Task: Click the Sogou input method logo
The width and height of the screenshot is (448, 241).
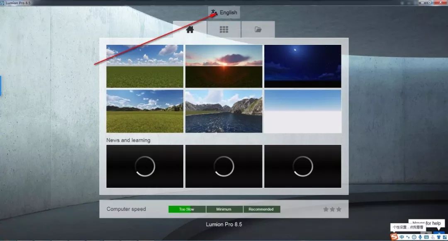Action: click(394, 236)
